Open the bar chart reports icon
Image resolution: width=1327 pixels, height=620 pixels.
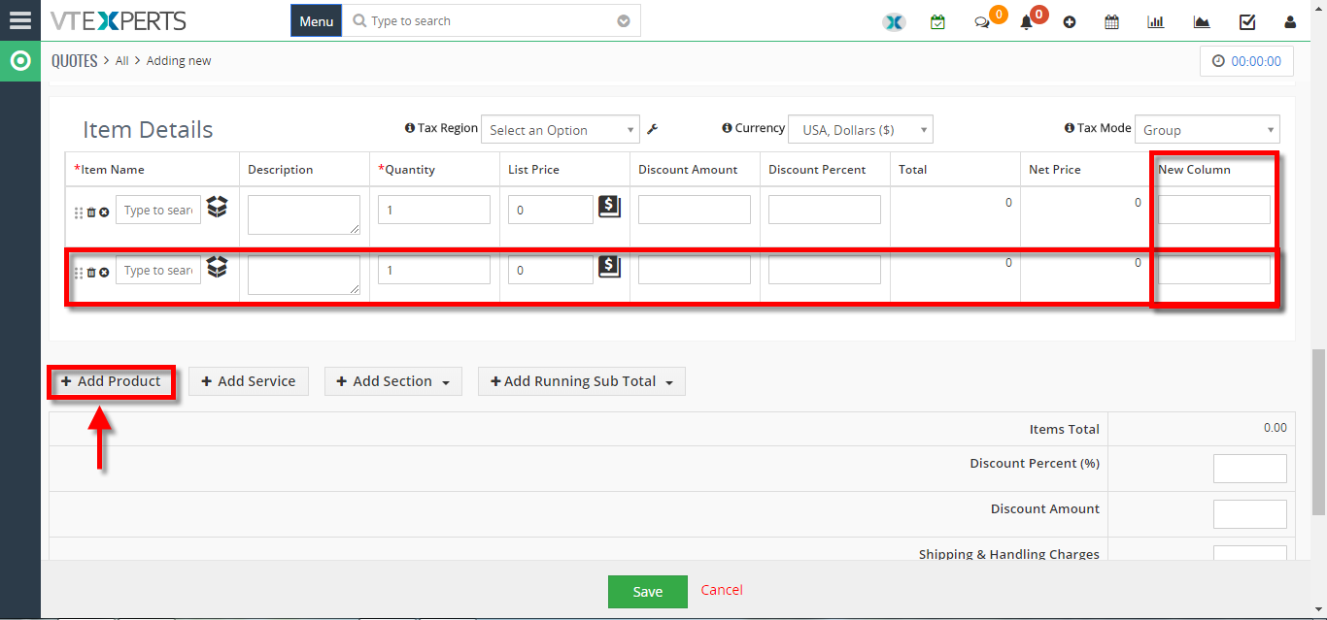click(1156, 21)
